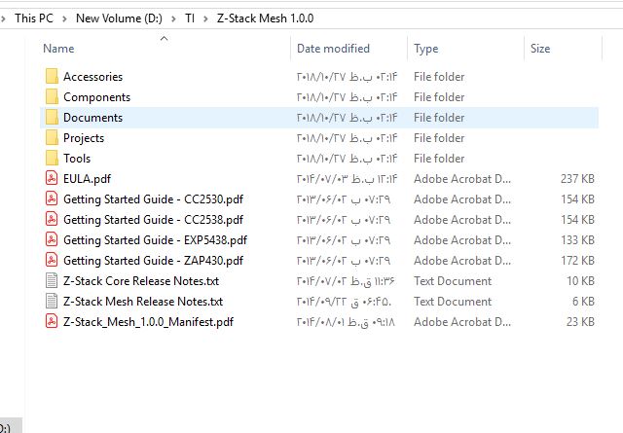Click the Text Document type of Core Release Notes

[453, 281]
